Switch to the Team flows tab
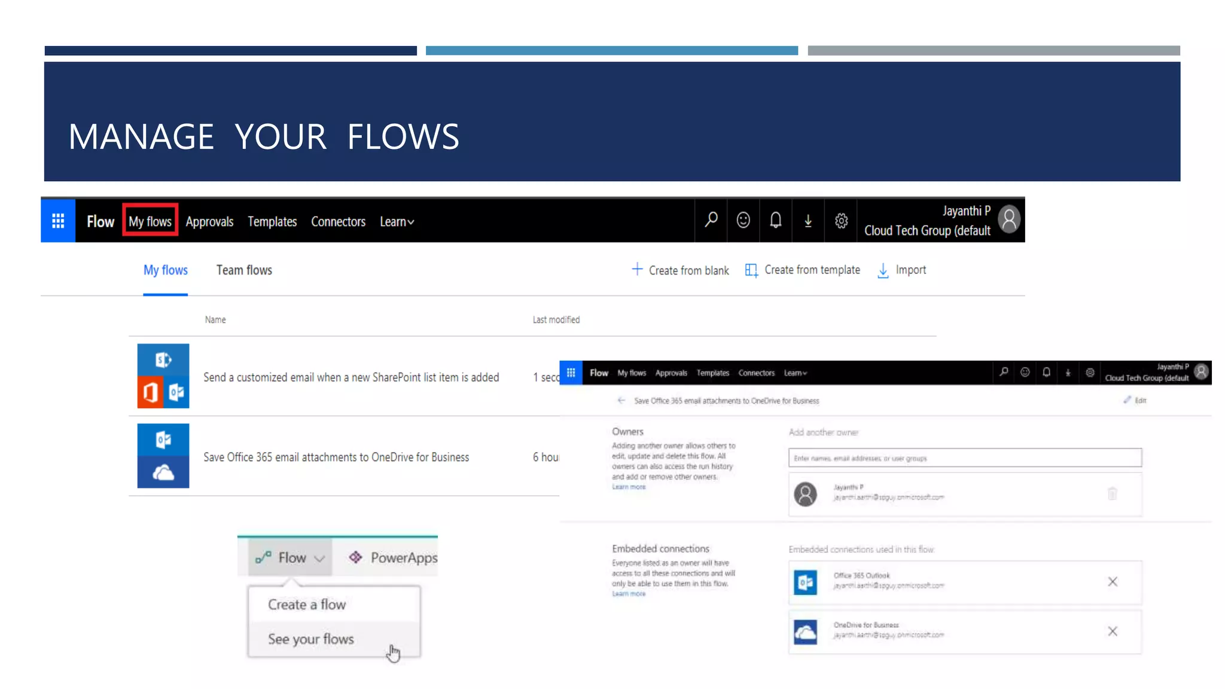The width and height of the screenshot is (1225, 689). click(x=244, y=270)
